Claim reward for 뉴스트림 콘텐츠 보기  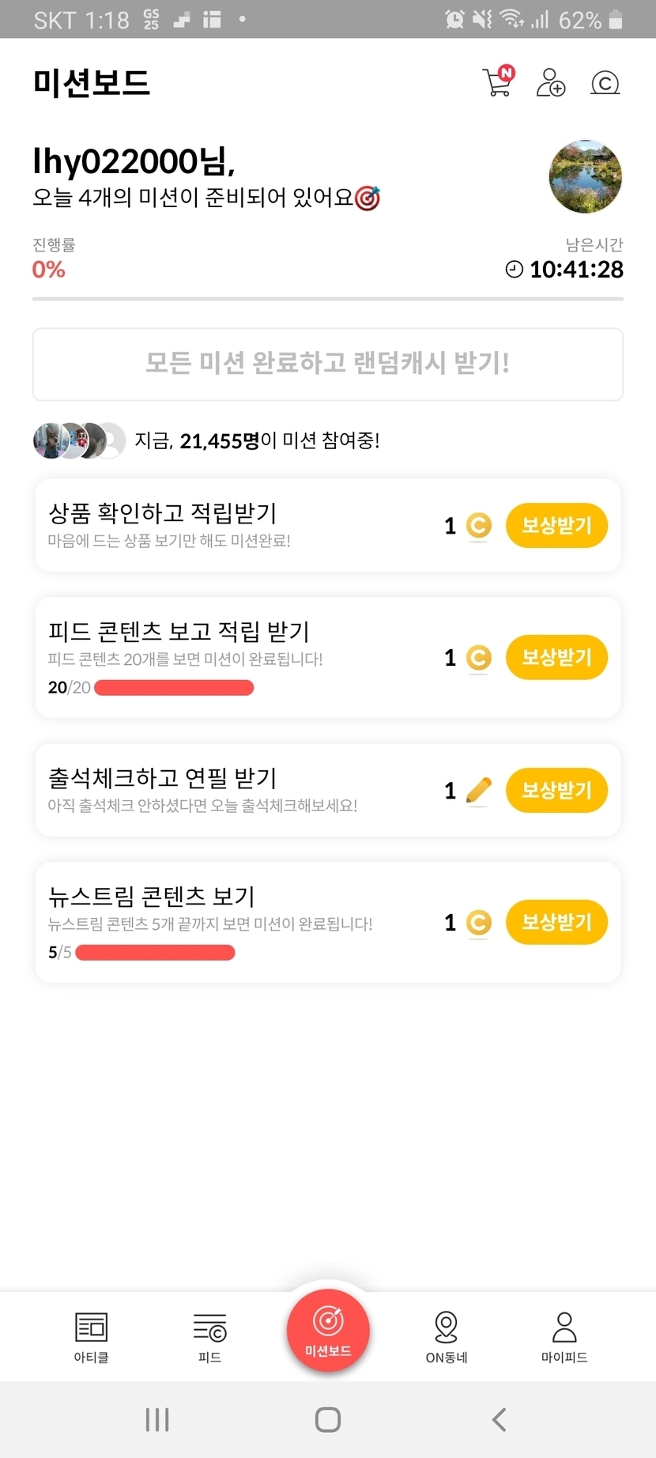coord(556,922)
